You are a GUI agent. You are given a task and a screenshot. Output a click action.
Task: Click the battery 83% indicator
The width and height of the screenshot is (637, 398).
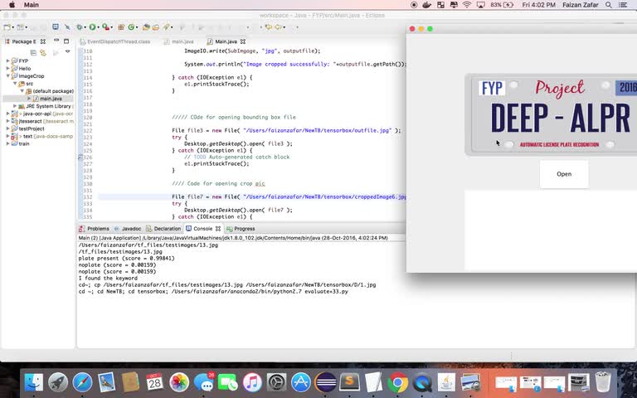502,5
